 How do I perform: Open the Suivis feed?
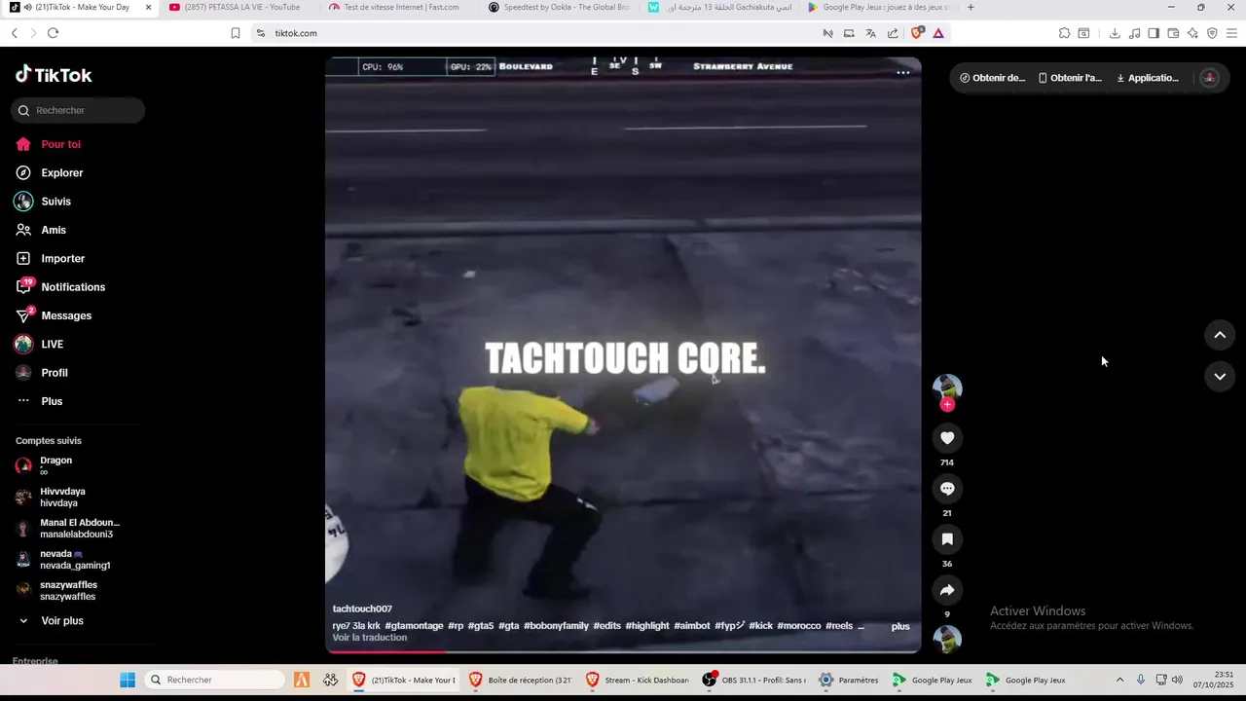(55, 202)
